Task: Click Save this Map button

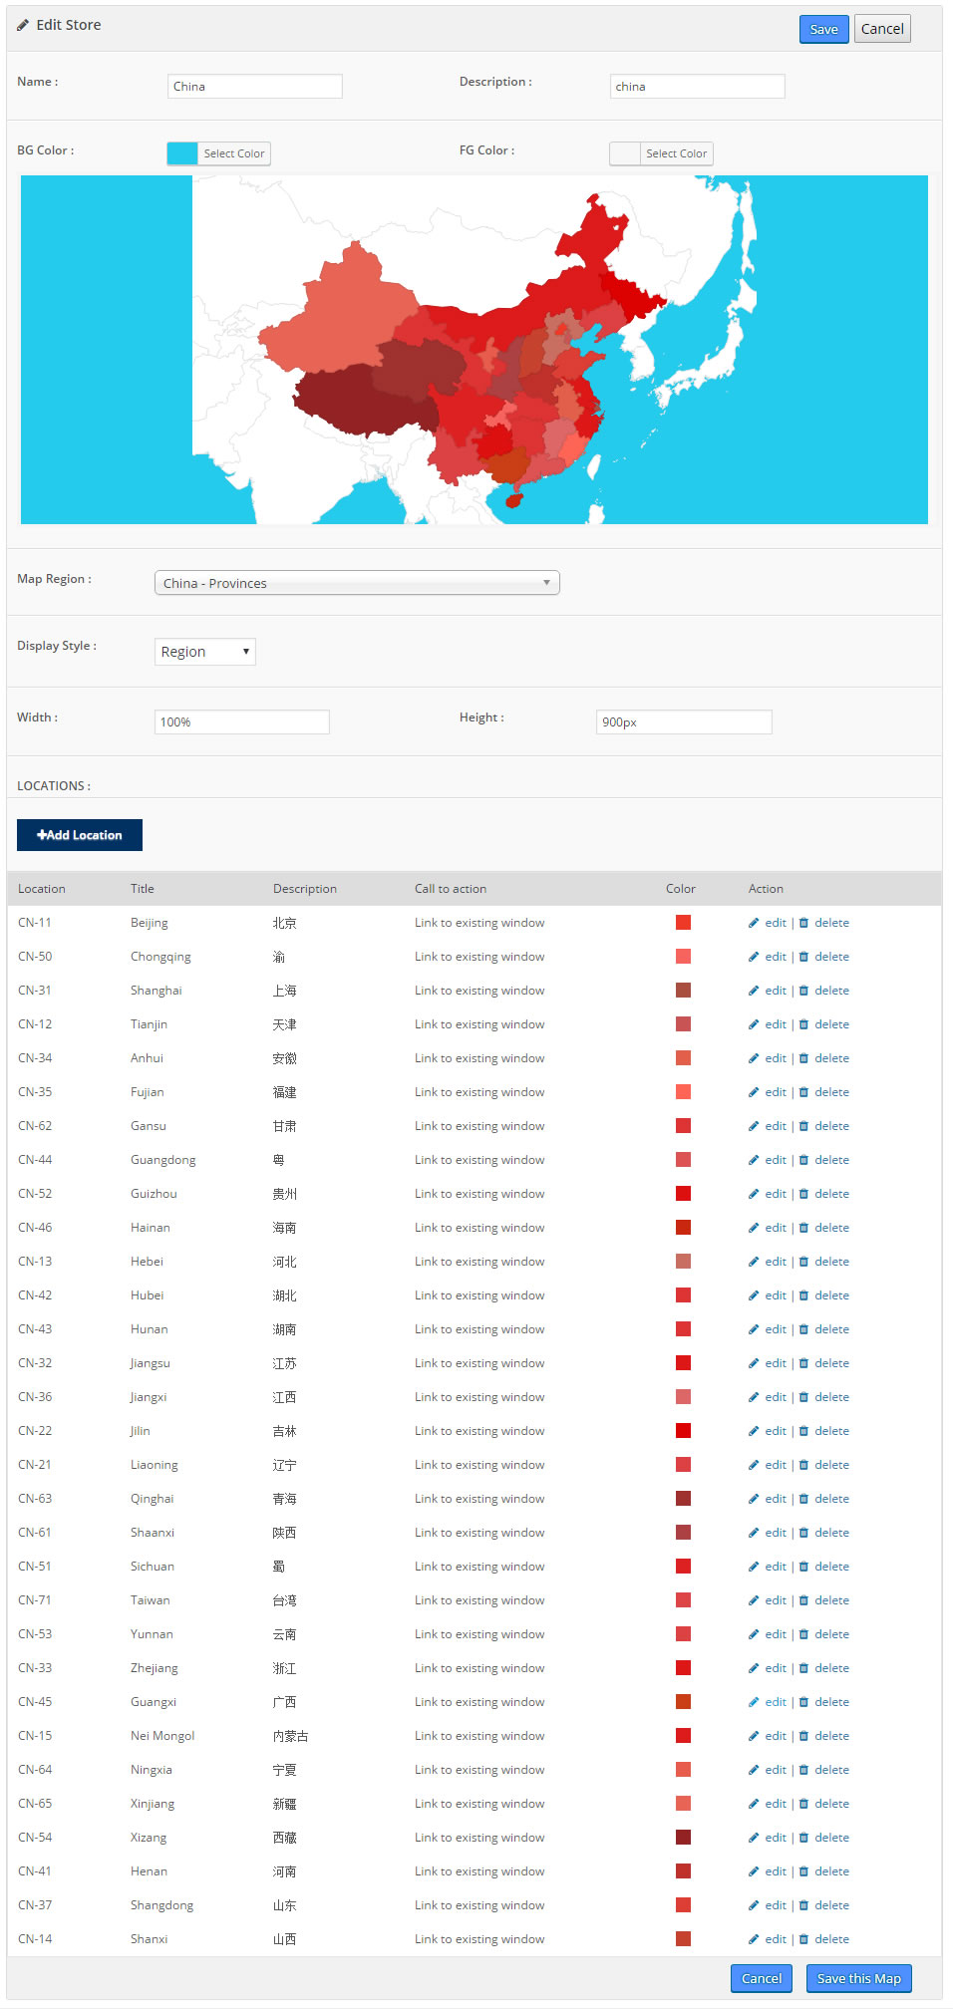Action: [x=858, y=1978]
